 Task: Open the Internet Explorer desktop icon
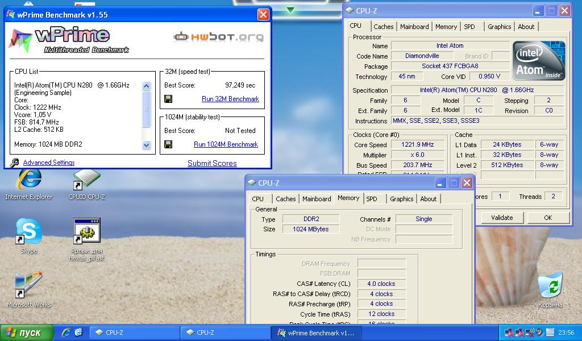coord(29,184)
